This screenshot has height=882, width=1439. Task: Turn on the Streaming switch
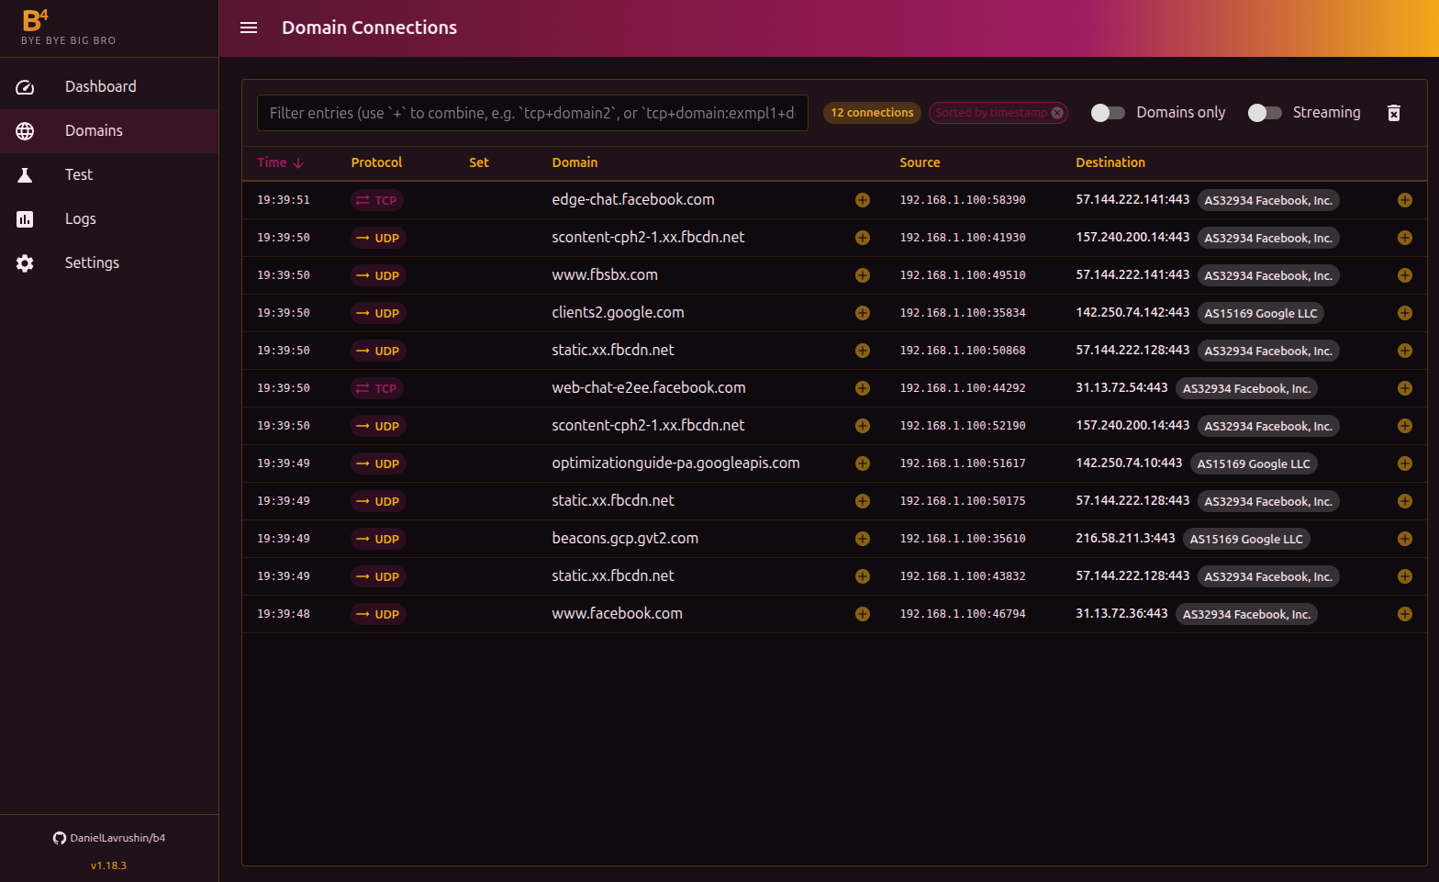1265,113
